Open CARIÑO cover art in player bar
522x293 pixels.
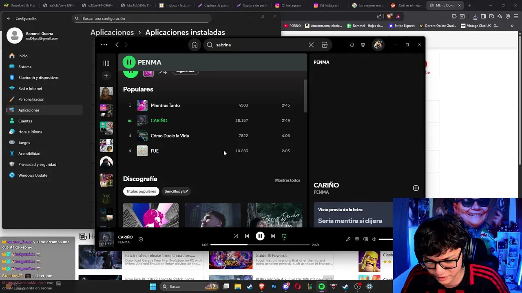tap(106, 239)
